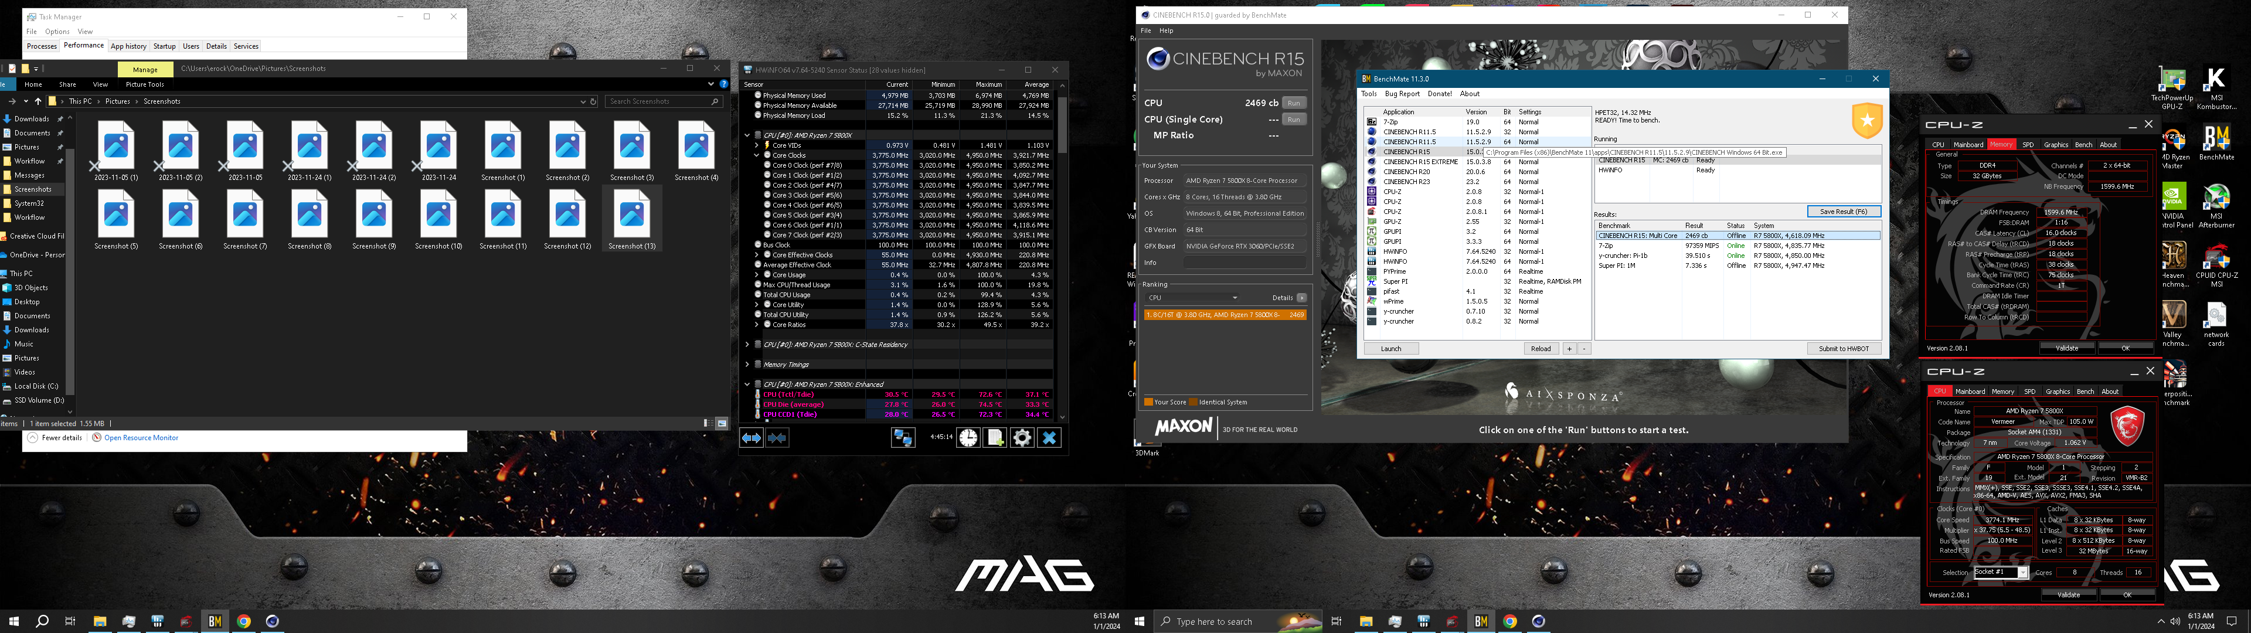This screenshot has width=2251, height=633.
Task: Select Local Disk (C:) in Explorer sidebar
Action: 36,386
